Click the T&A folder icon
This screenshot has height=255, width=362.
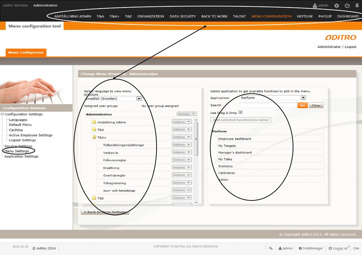94,129
